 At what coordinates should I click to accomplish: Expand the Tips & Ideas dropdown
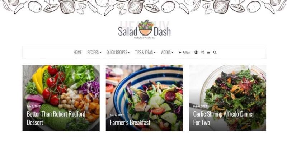point(145,52)
